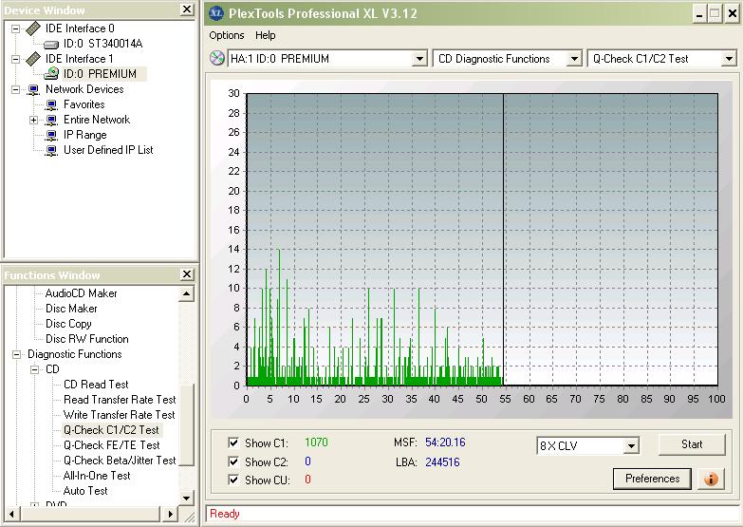Click the MSF value 54:20.16
Image resolution: width=743 pixels, height=527 pixels.
(445, 442)
